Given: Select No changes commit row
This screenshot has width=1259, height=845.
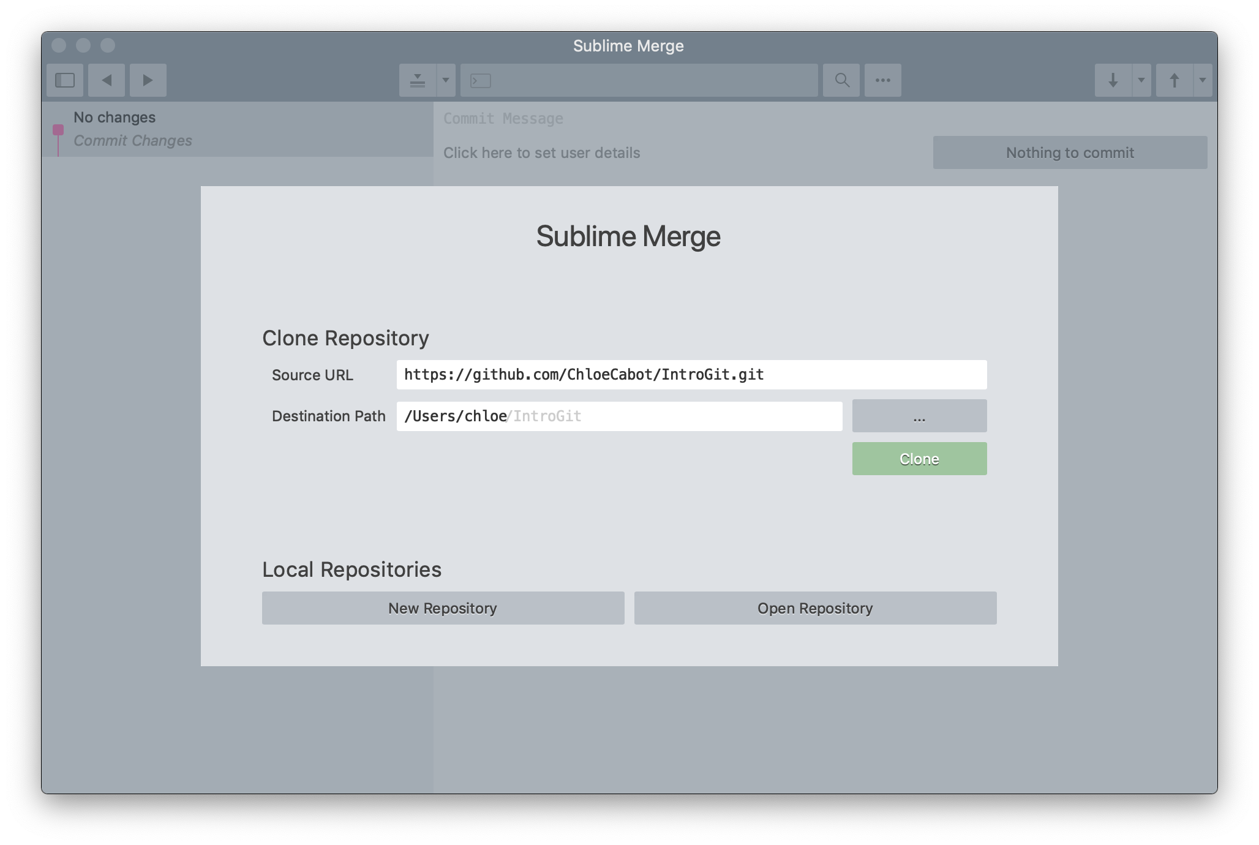Looking at the screenshot, I should (238, 129).
